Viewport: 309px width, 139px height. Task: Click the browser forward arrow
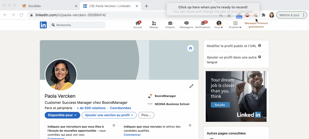click(13, 15)
